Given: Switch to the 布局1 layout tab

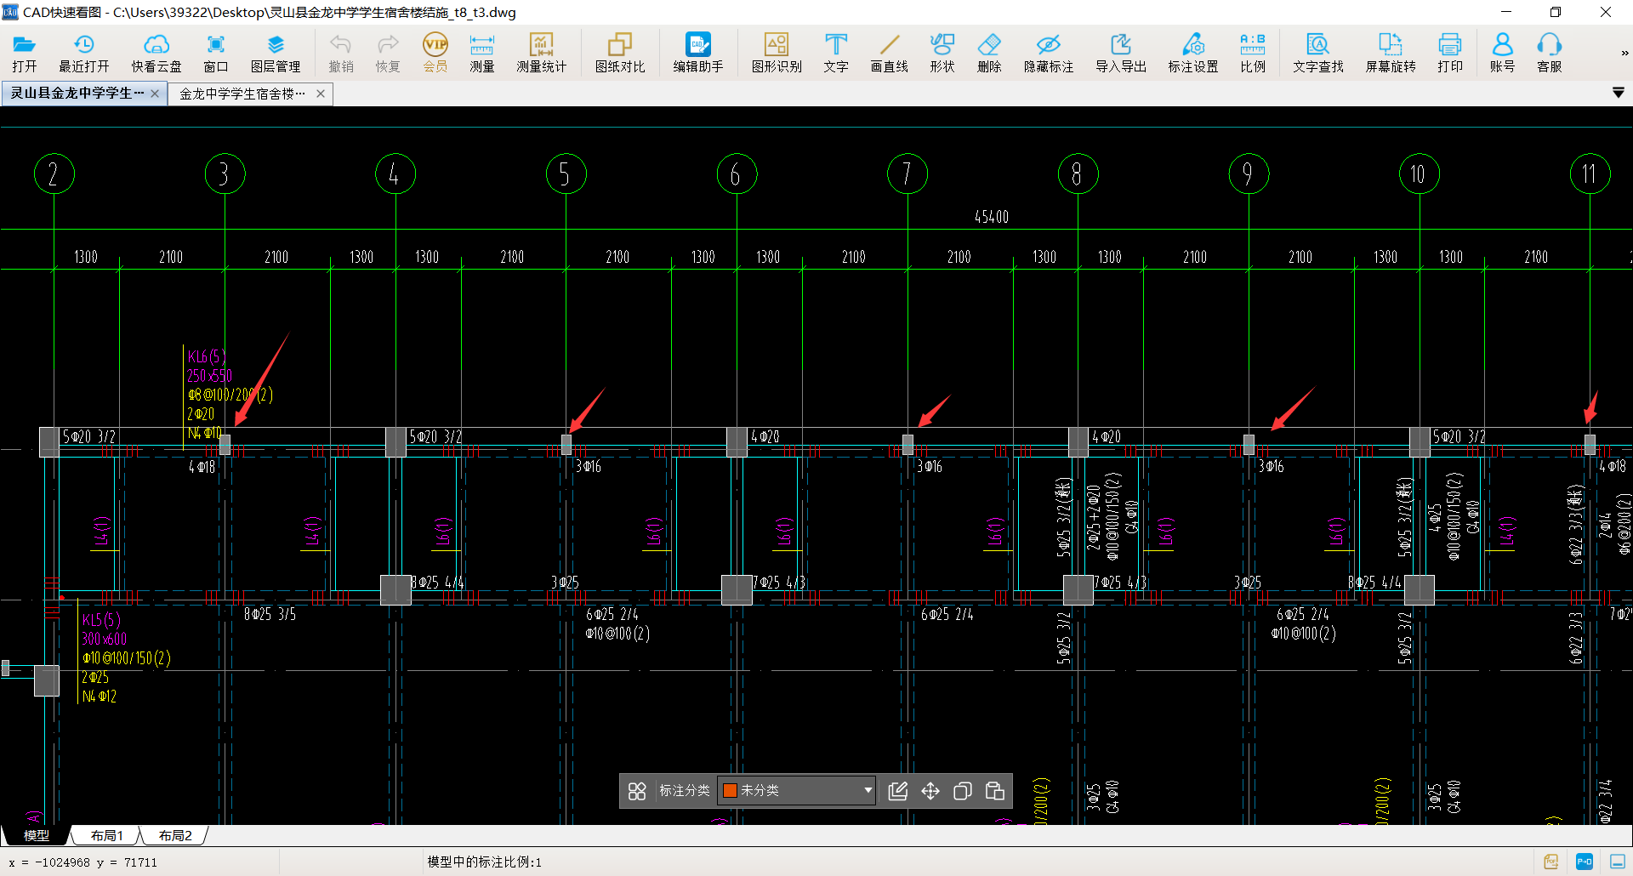Looking at the screenshot, I should [107, 836].
